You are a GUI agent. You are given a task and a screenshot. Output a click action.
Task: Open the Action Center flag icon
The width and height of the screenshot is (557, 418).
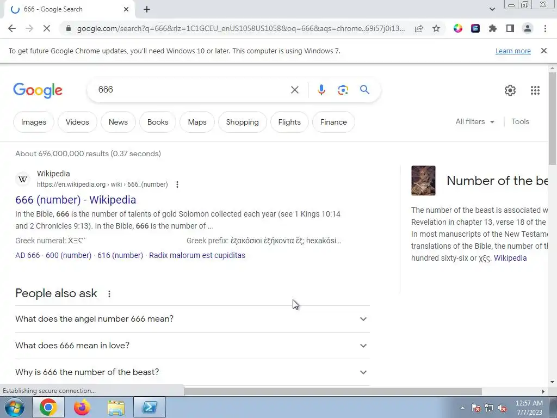coord(476,408)
